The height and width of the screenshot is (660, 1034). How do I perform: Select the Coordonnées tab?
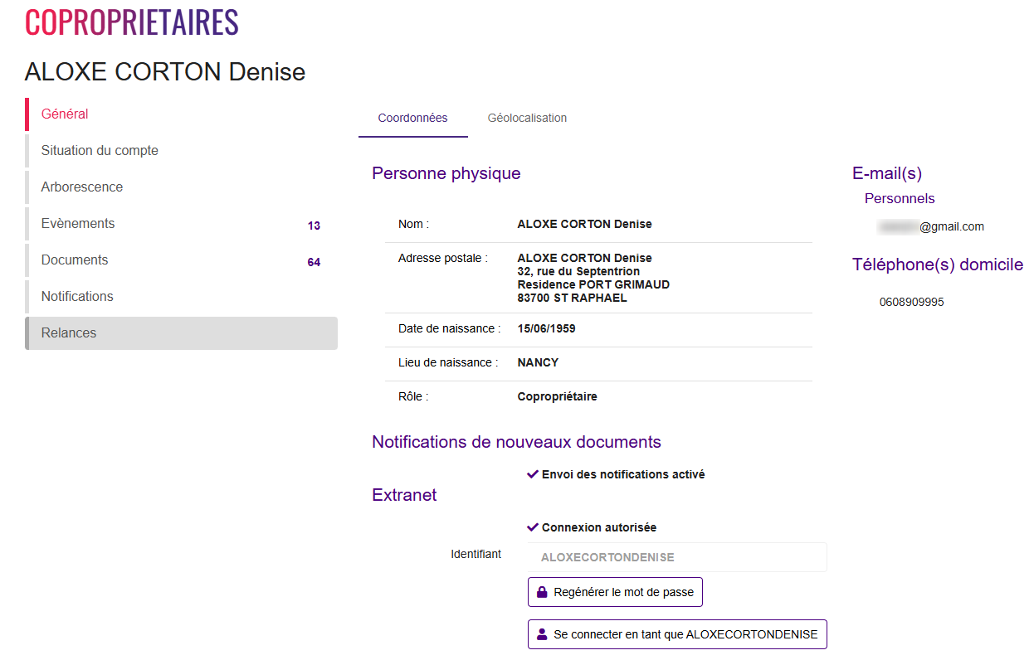click(x=412, y=118)
